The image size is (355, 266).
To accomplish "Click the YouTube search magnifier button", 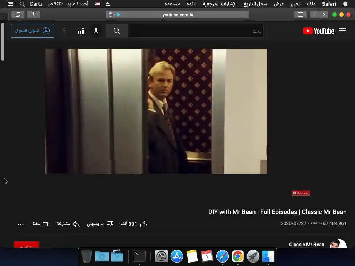I will tap(116, 31).
